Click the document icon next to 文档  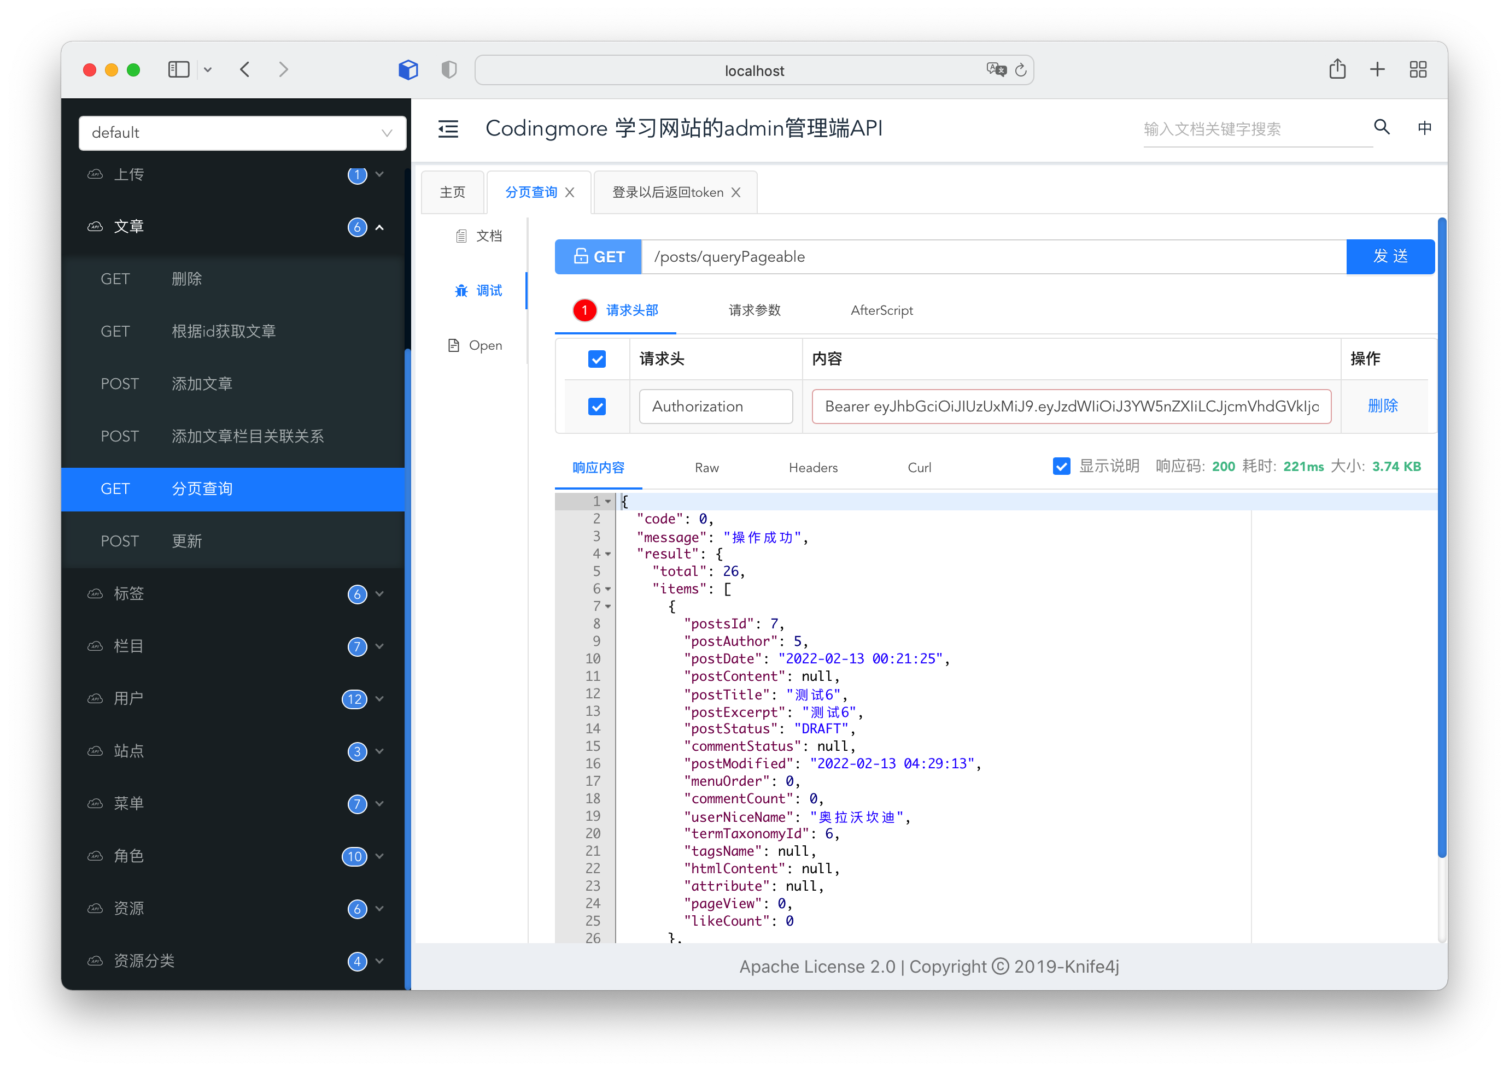[x=461, y=236]
